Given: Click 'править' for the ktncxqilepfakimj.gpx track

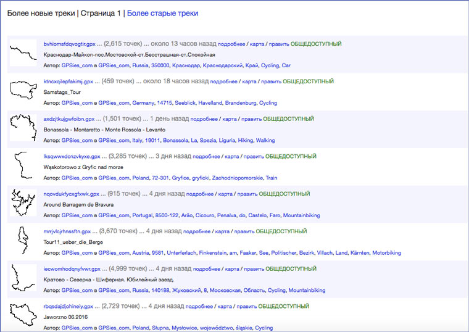Looking at the screenshot, I should pyautogui.click(x=272, y=81).
